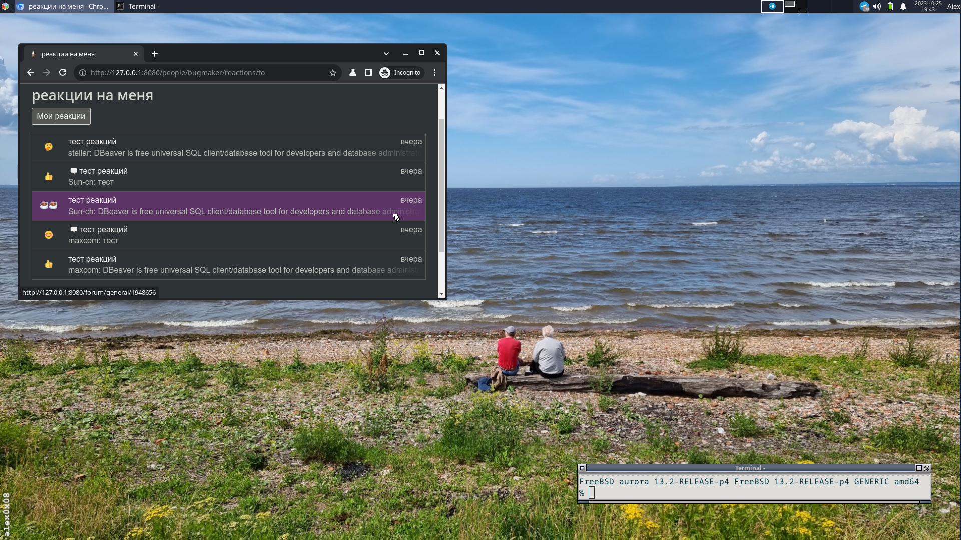Open notifications bell in system tray
This screenshot has height=540, width=961.
pyautogui.click(x=903, y=6)
